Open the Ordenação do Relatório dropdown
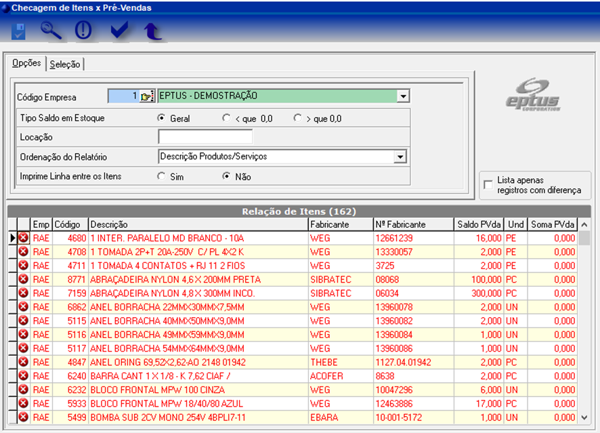 400,157
